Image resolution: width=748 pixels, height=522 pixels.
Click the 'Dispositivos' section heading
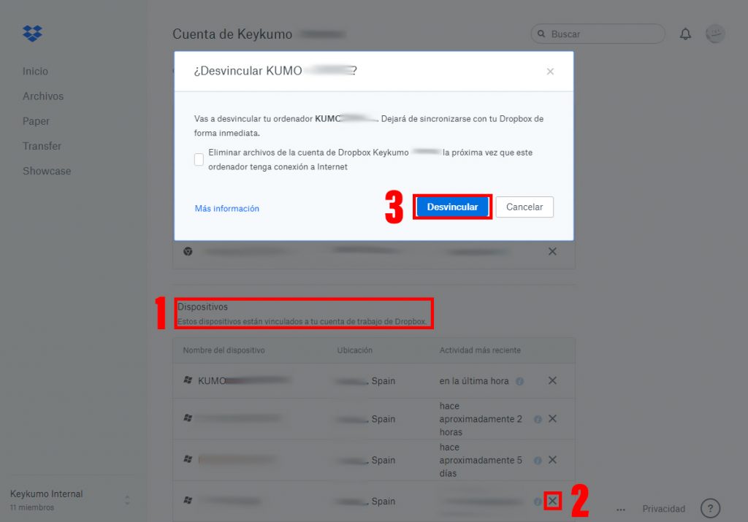[x=203, y=307]
